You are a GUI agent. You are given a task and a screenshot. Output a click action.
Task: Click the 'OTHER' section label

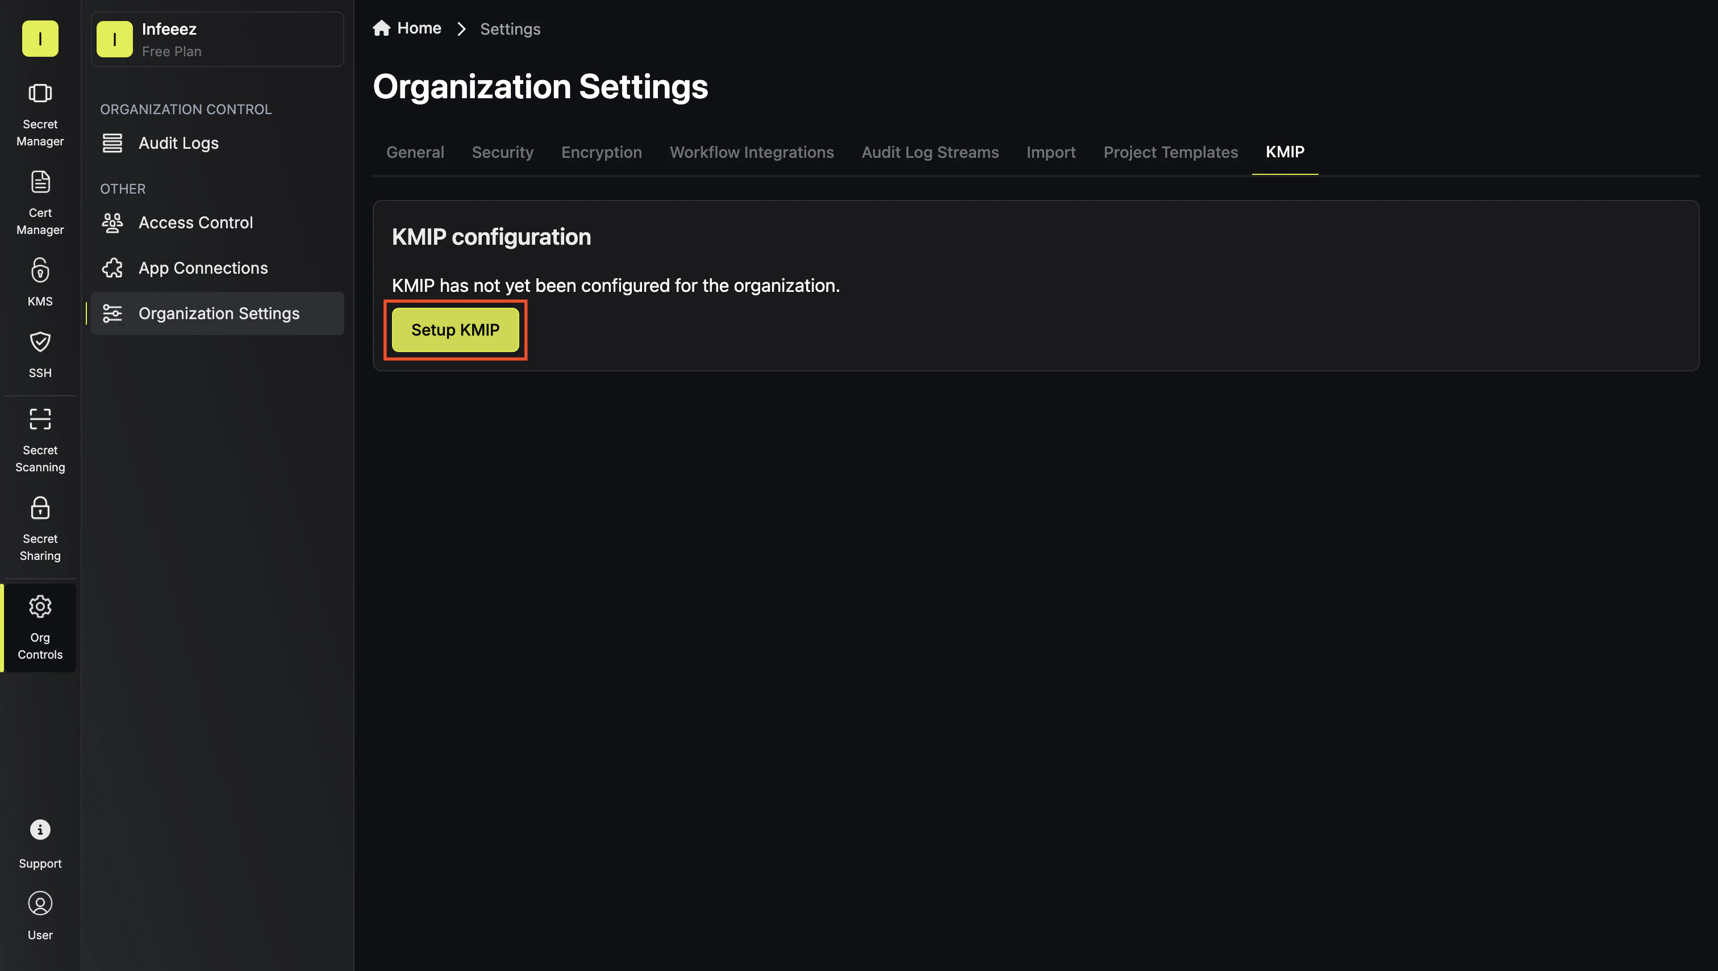tap(123, 189)
